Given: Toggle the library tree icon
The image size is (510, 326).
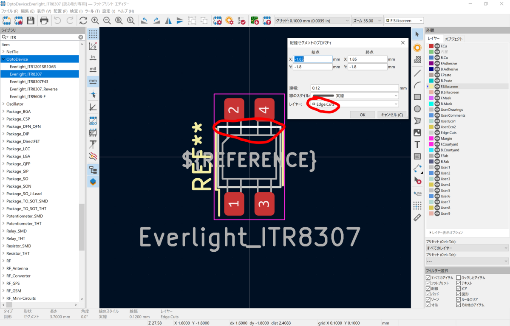Looking at the screenshot, I should 93,170.
